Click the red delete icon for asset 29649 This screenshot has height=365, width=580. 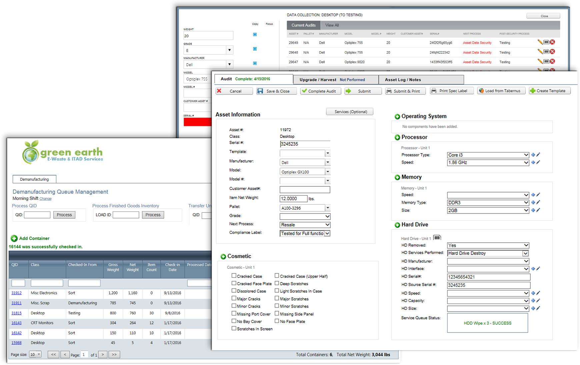[553, 42]
